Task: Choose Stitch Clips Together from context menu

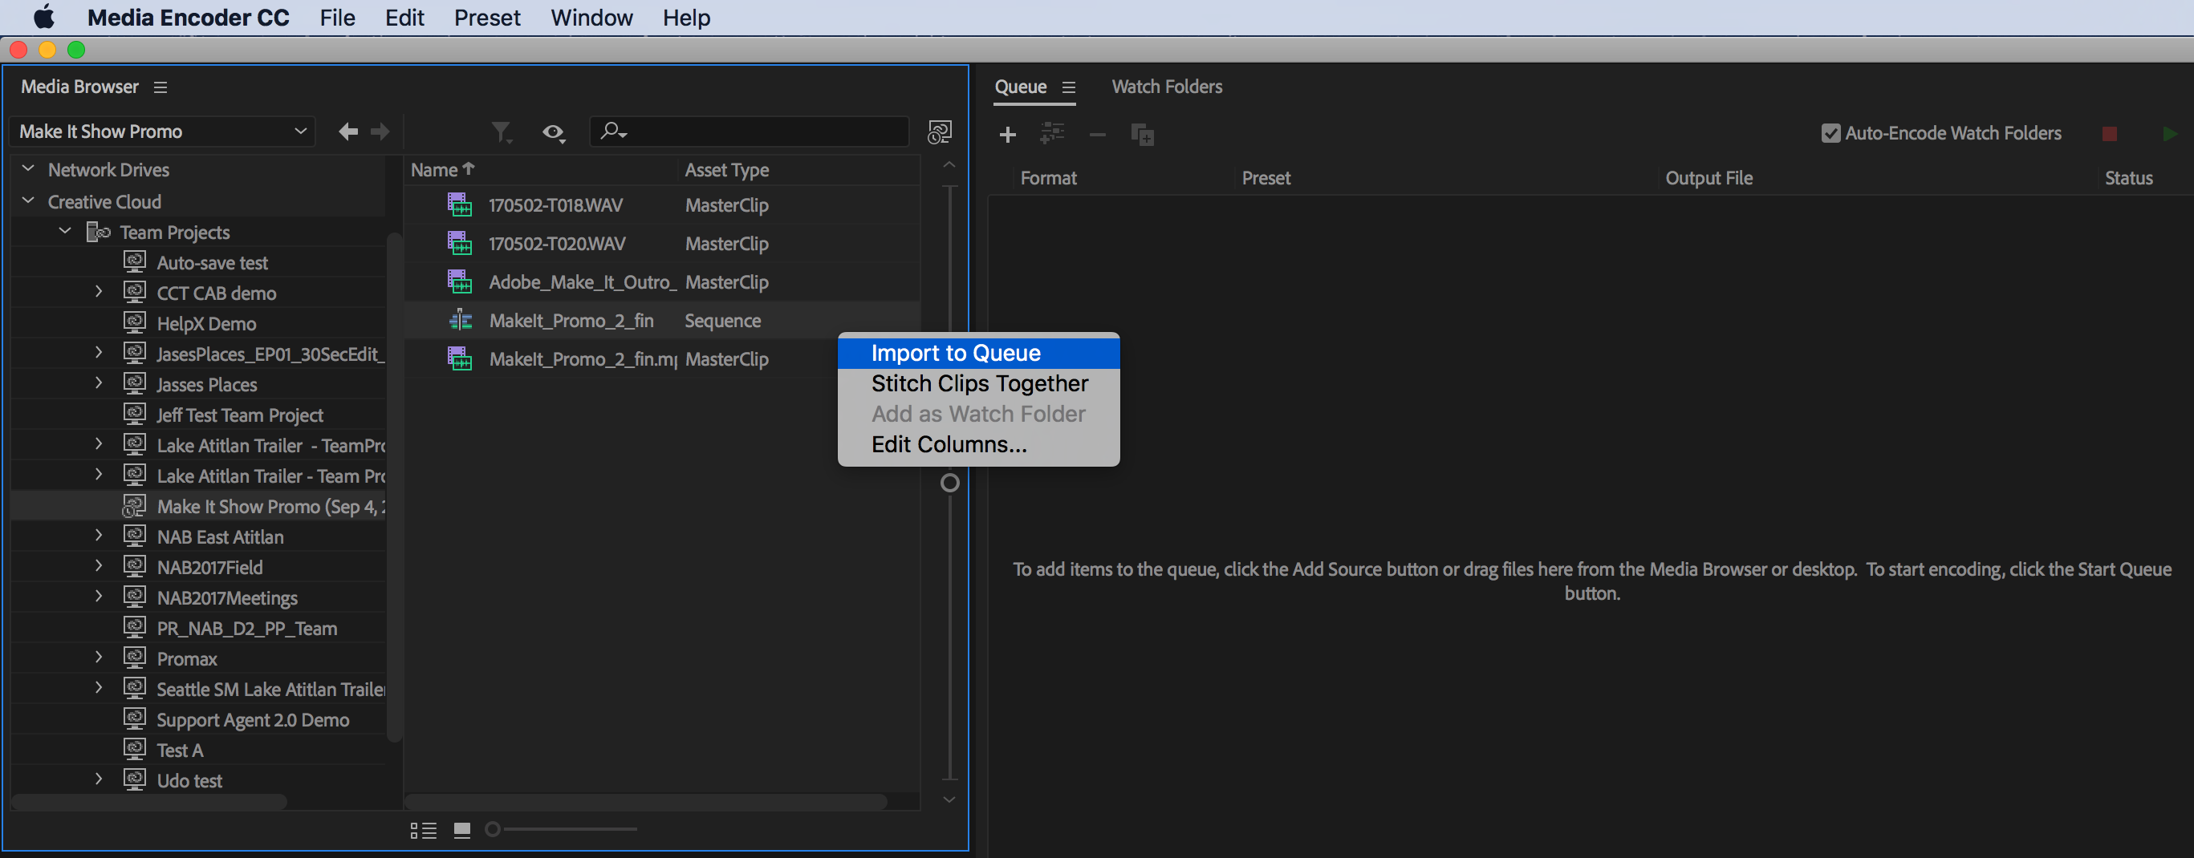Action: point(978,383)
